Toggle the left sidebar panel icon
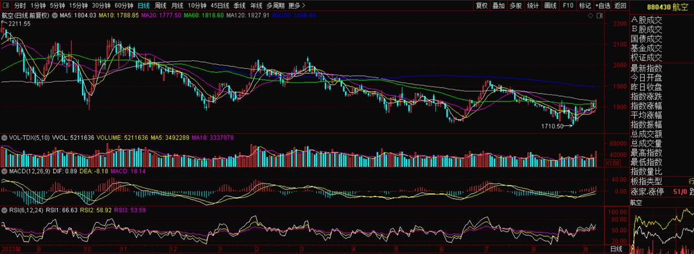The width and height of the screenshot is (694, 254). click(6, 5)
